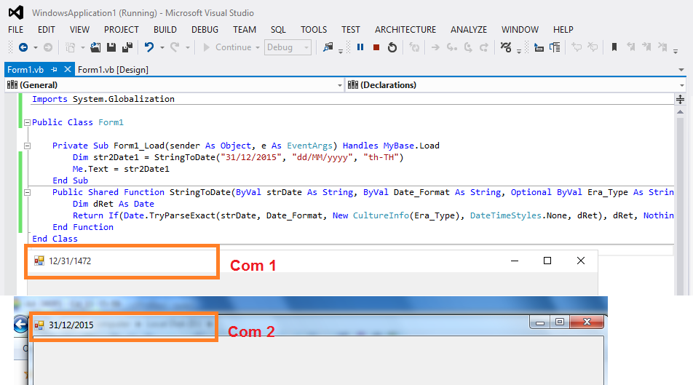
Task: Open the DEBUG menu
Action: 205,30
